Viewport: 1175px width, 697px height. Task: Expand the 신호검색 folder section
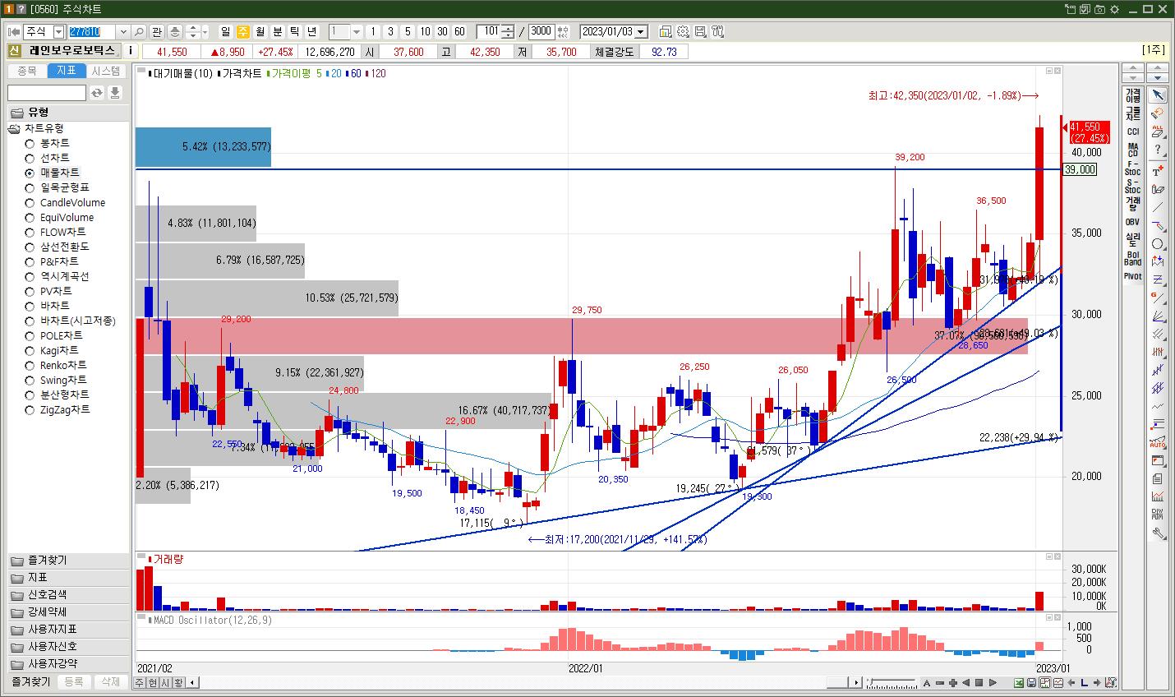click(x=69, y=594)
